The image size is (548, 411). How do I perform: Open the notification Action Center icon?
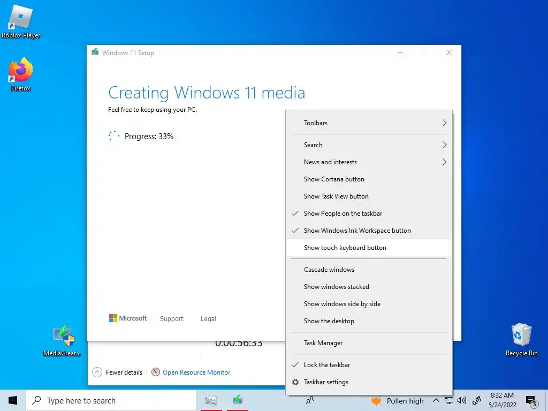(531, 401)
